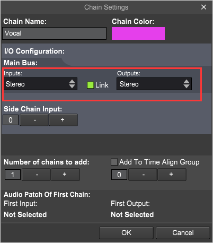
Task: Open the Outputs Stereo dropdown
Action: pyautogui.click(x=154, y=84)
